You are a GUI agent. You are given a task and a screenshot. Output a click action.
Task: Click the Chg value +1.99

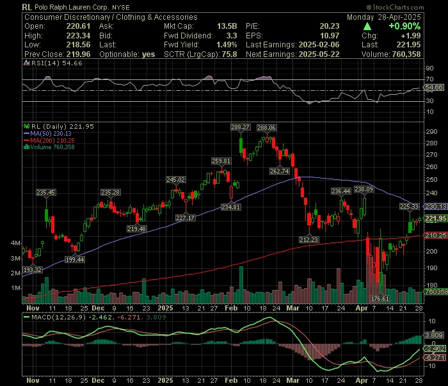[411, 36]
